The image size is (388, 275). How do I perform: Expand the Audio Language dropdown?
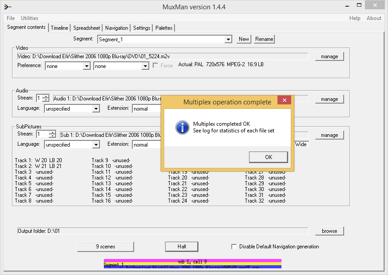(x=96, y=109)
